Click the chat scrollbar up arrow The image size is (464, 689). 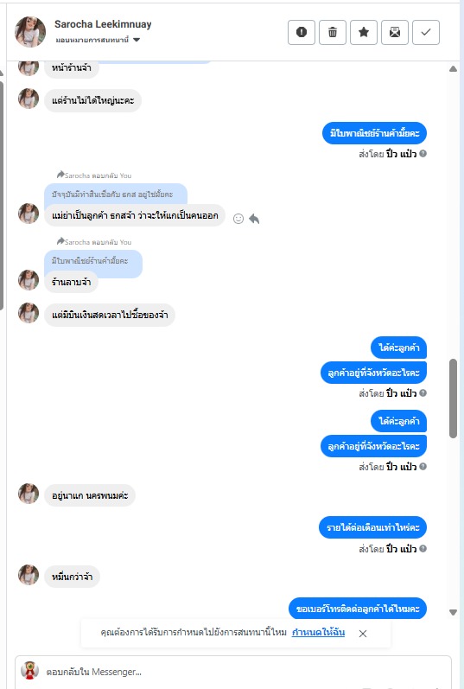click(453, 69)
